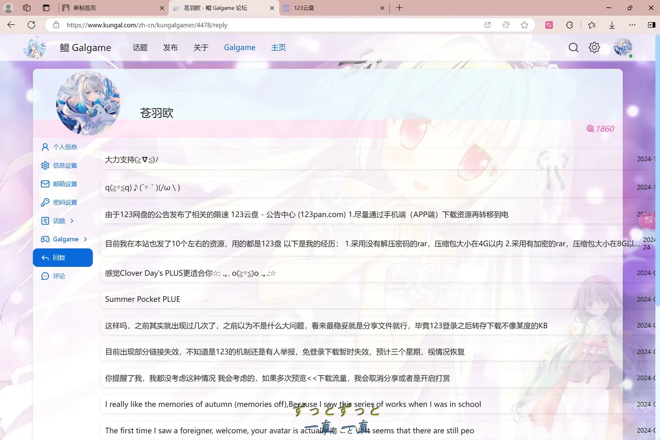Click the 1860 moemoepoint counter

pyautogui.click(x=600, y=129)
